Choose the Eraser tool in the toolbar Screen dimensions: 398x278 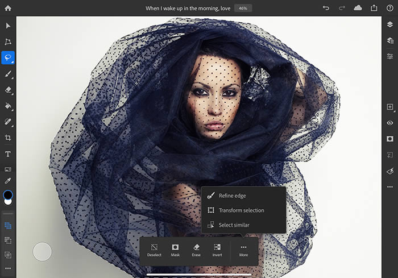[8, 90]
